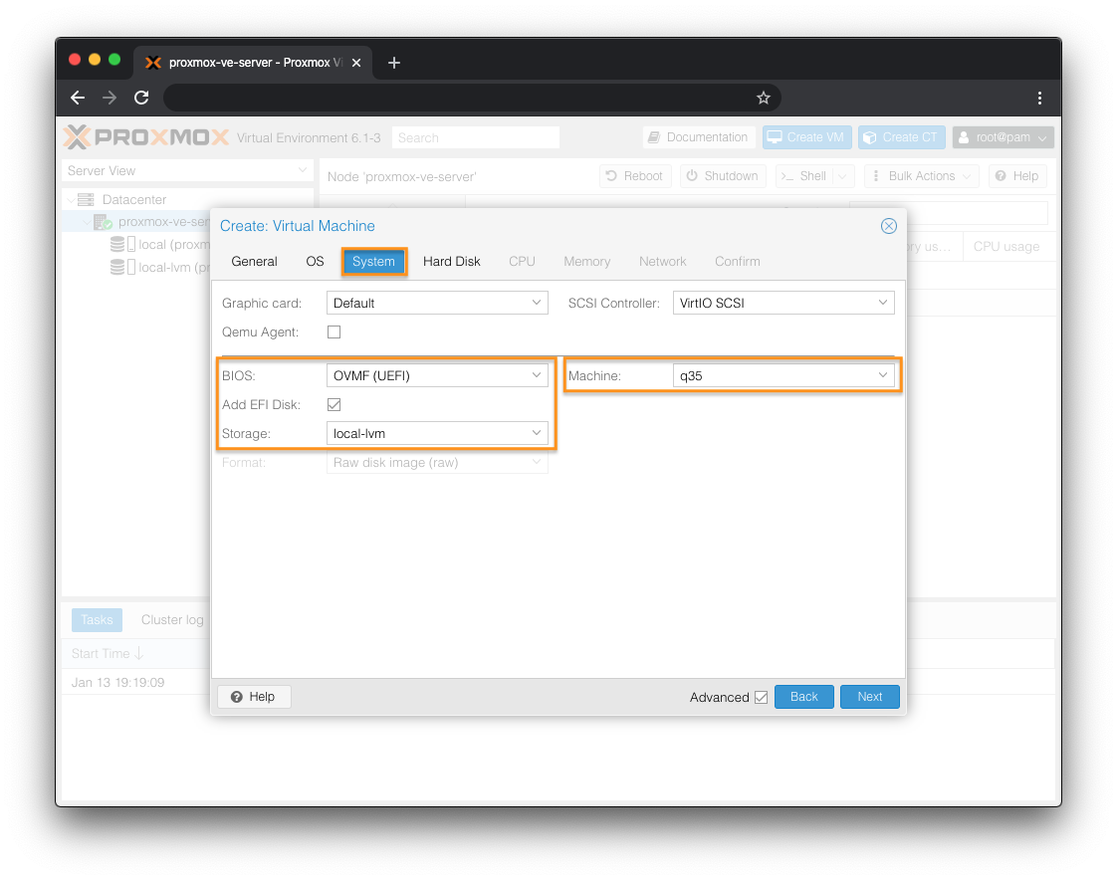Open the root@pam user menu
Image resolution: width=1117 pixels, height=880 pixels.
click(1003, 137)
